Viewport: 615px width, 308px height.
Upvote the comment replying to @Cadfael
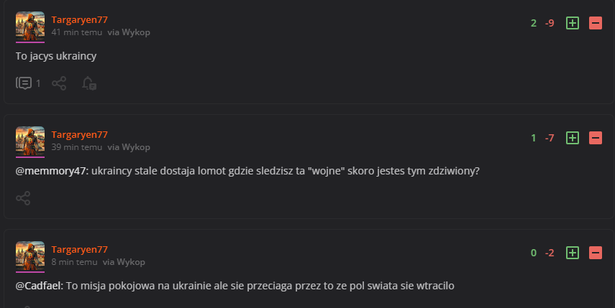573,253
